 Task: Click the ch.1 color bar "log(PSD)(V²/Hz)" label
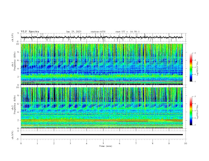click(198, 69)
